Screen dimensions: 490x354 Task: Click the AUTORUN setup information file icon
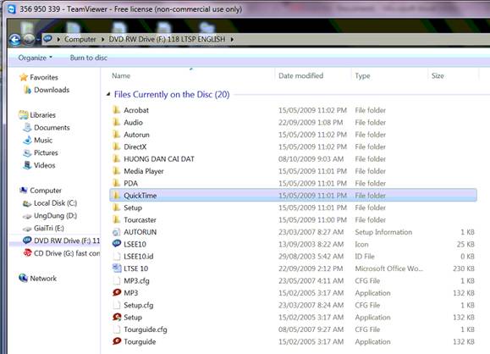click(116, 232)
